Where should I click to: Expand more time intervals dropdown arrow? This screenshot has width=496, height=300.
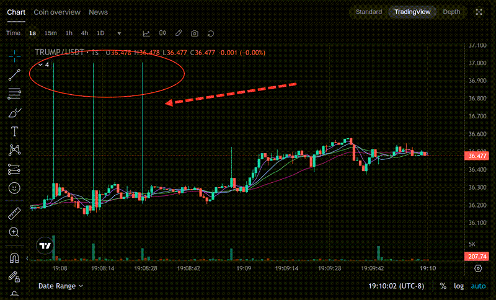[x=119, y=33]
